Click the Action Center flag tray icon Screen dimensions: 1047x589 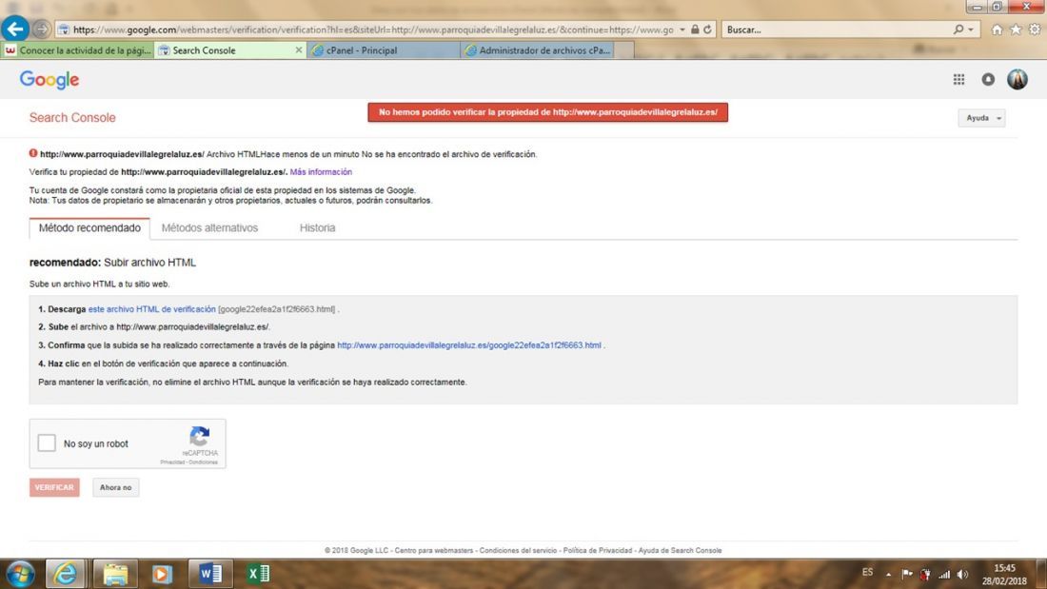pos(907,574)
